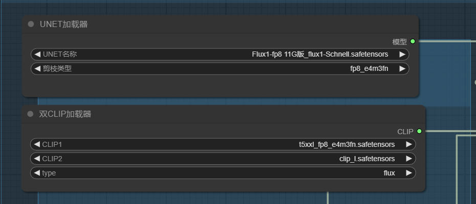
Task: Click left arrow on type field
Action: pyautogui.click(x=37, y=173)
